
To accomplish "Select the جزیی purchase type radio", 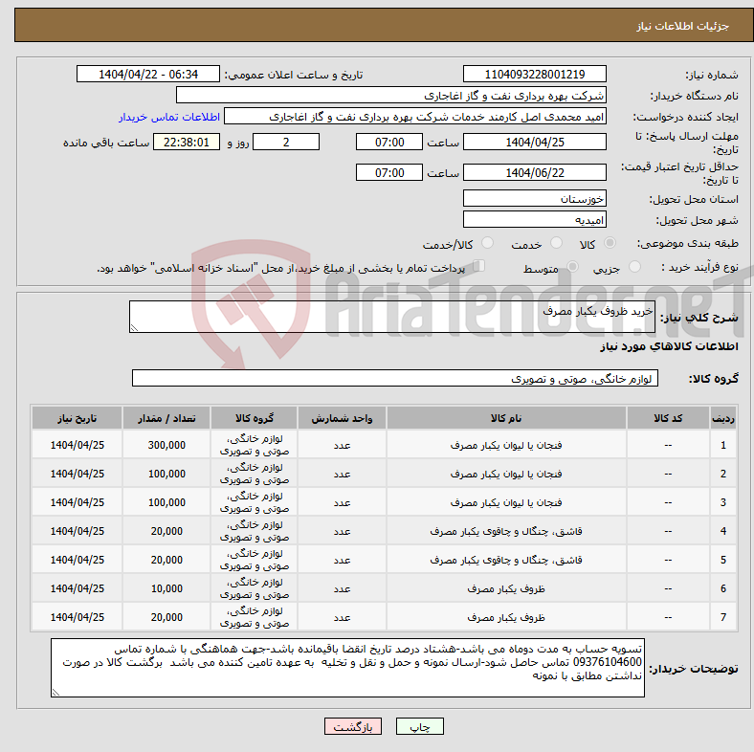I will [634, 266].
